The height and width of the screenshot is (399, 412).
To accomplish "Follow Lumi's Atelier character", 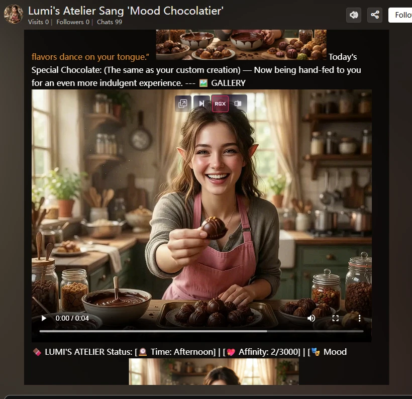I will point(402,15).
